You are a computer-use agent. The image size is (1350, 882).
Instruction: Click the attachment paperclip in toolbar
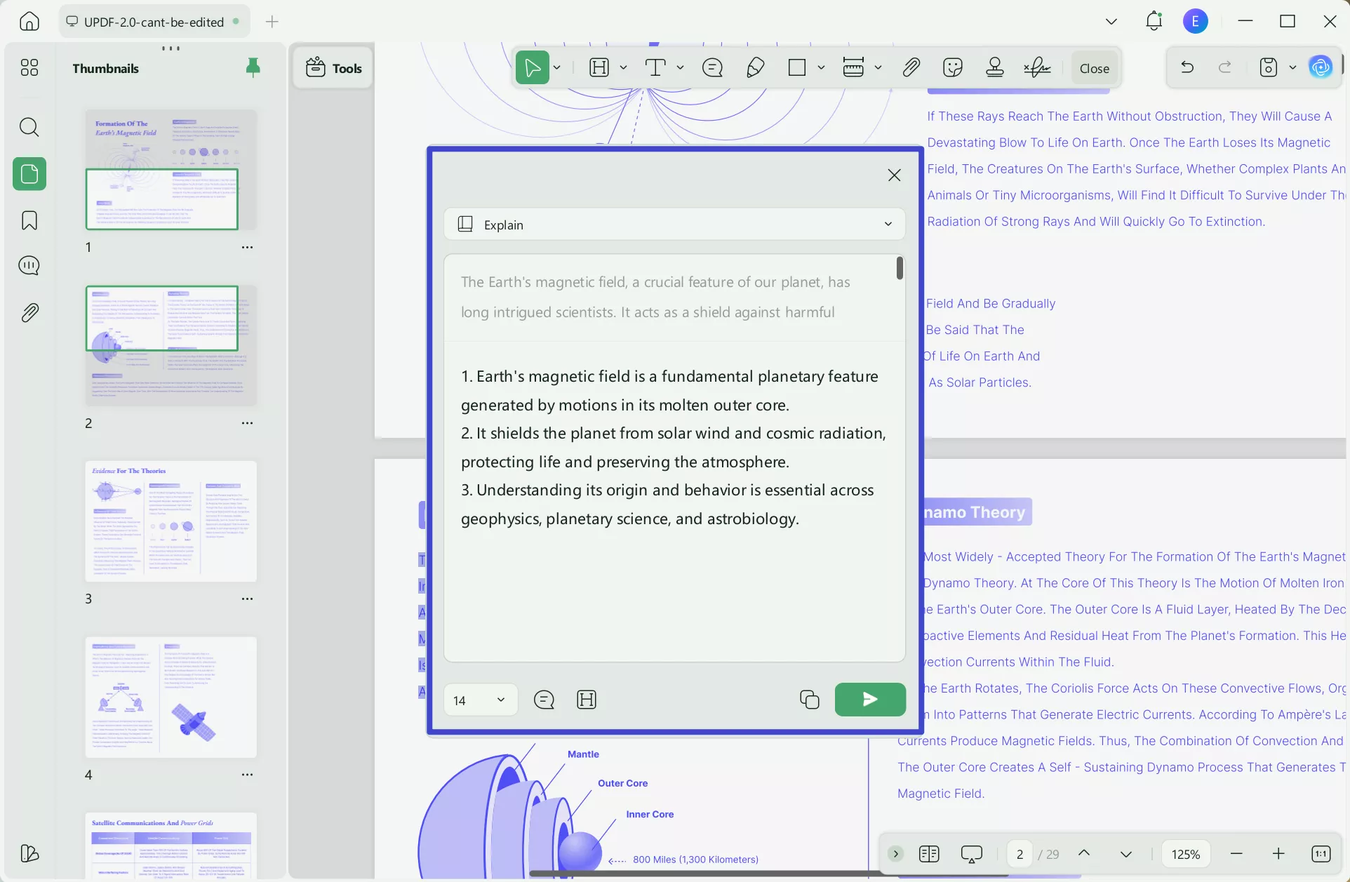tap(911, 68)
